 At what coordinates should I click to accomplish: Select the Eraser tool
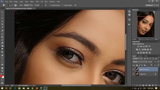click(x=2, y=43)
